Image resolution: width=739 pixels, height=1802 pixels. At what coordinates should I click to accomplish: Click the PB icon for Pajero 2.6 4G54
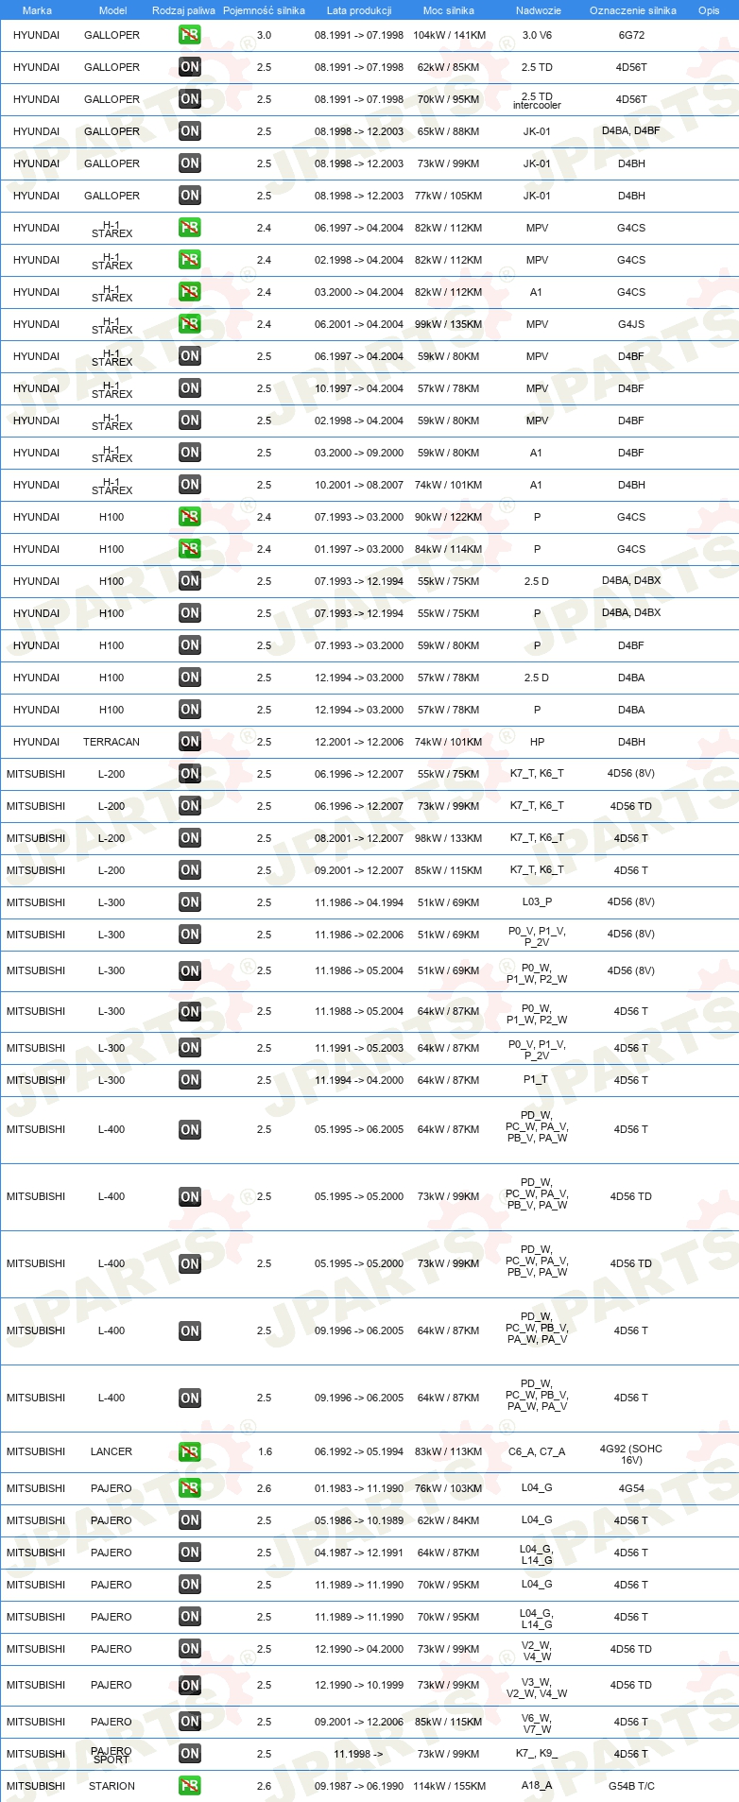pos(190,1488)
